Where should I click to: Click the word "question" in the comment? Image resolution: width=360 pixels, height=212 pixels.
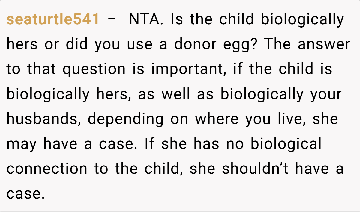point(94,69)
